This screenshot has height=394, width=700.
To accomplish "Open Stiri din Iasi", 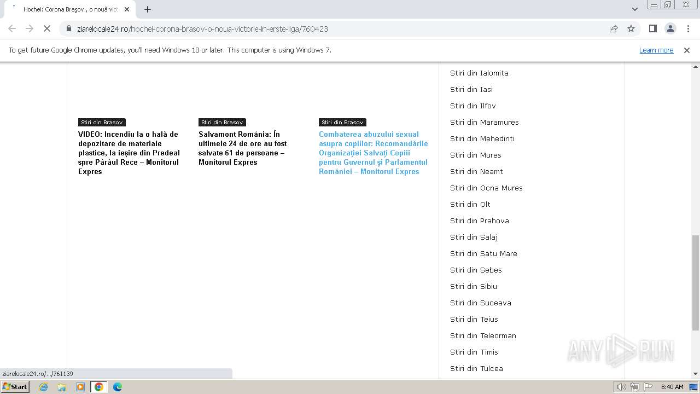I will coord(471,89).
